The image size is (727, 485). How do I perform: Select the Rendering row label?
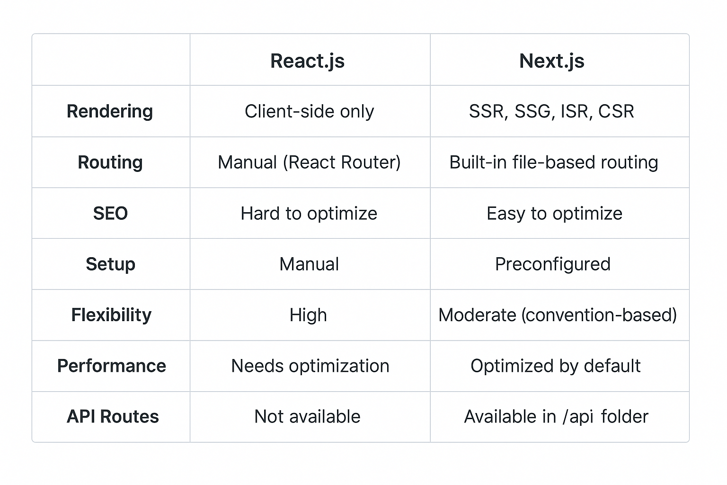click(110, 111)
